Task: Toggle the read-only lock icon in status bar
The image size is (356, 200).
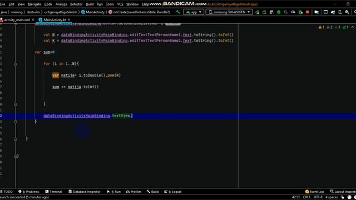Action: tap(343, 197)
